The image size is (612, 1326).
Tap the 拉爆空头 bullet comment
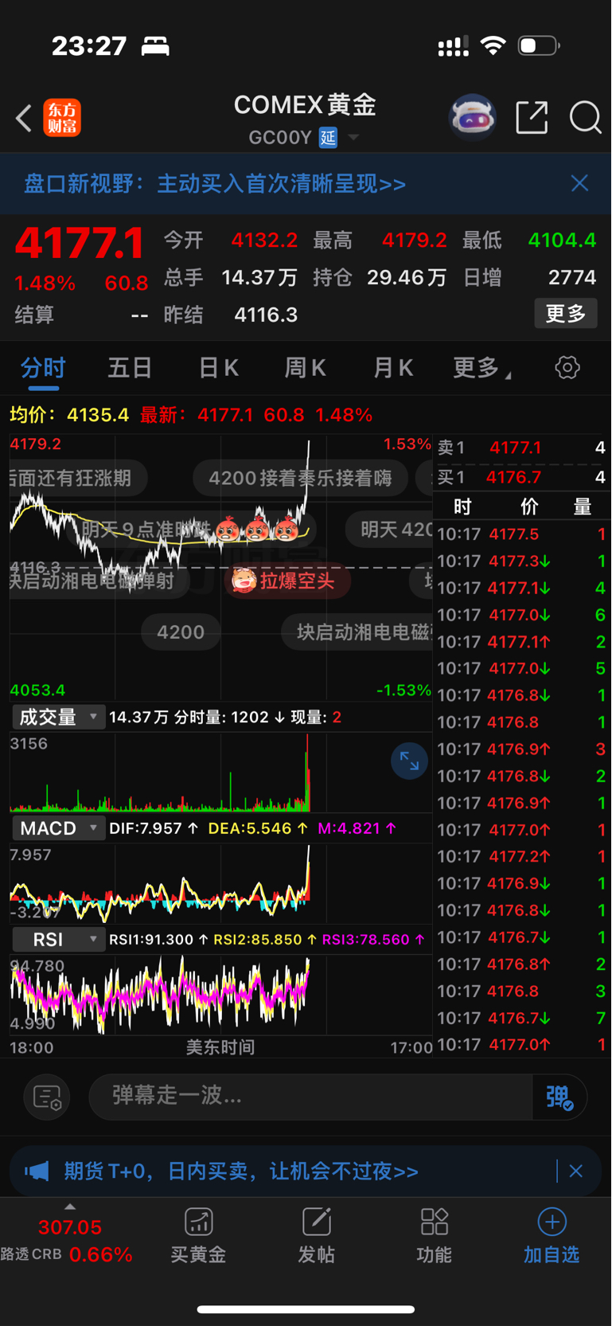pos(287,581)
